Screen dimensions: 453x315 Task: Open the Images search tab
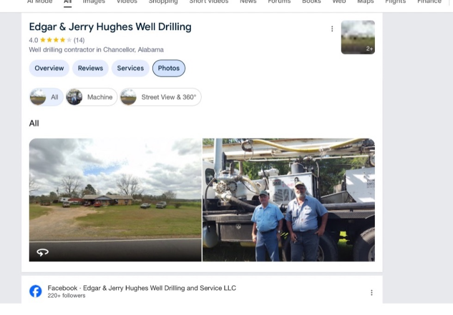point(94,2)
